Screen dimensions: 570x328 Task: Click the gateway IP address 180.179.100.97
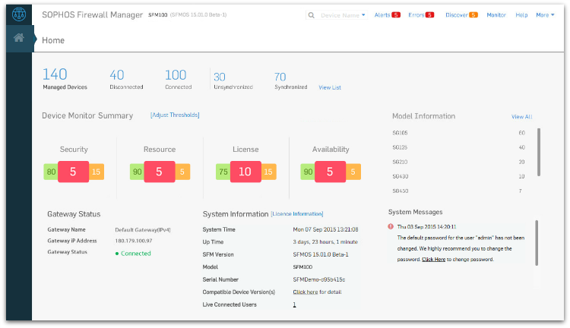[134, 241]
